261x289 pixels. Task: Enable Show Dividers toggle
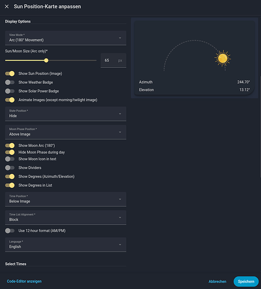pos(10,168)
